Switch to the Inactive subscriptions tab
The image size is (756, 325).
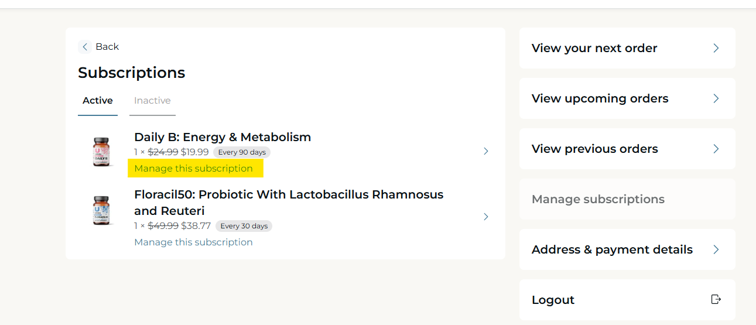[152, 101]
